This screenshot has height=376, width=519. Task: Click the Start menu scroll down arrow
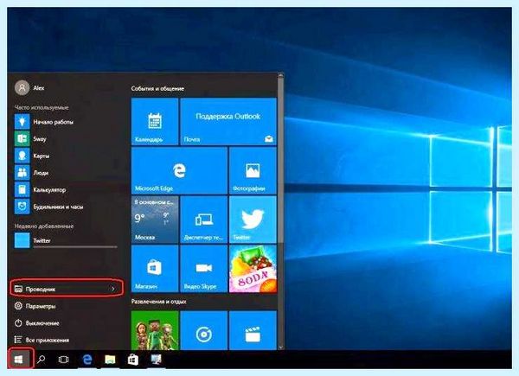(x=280, y=347)
